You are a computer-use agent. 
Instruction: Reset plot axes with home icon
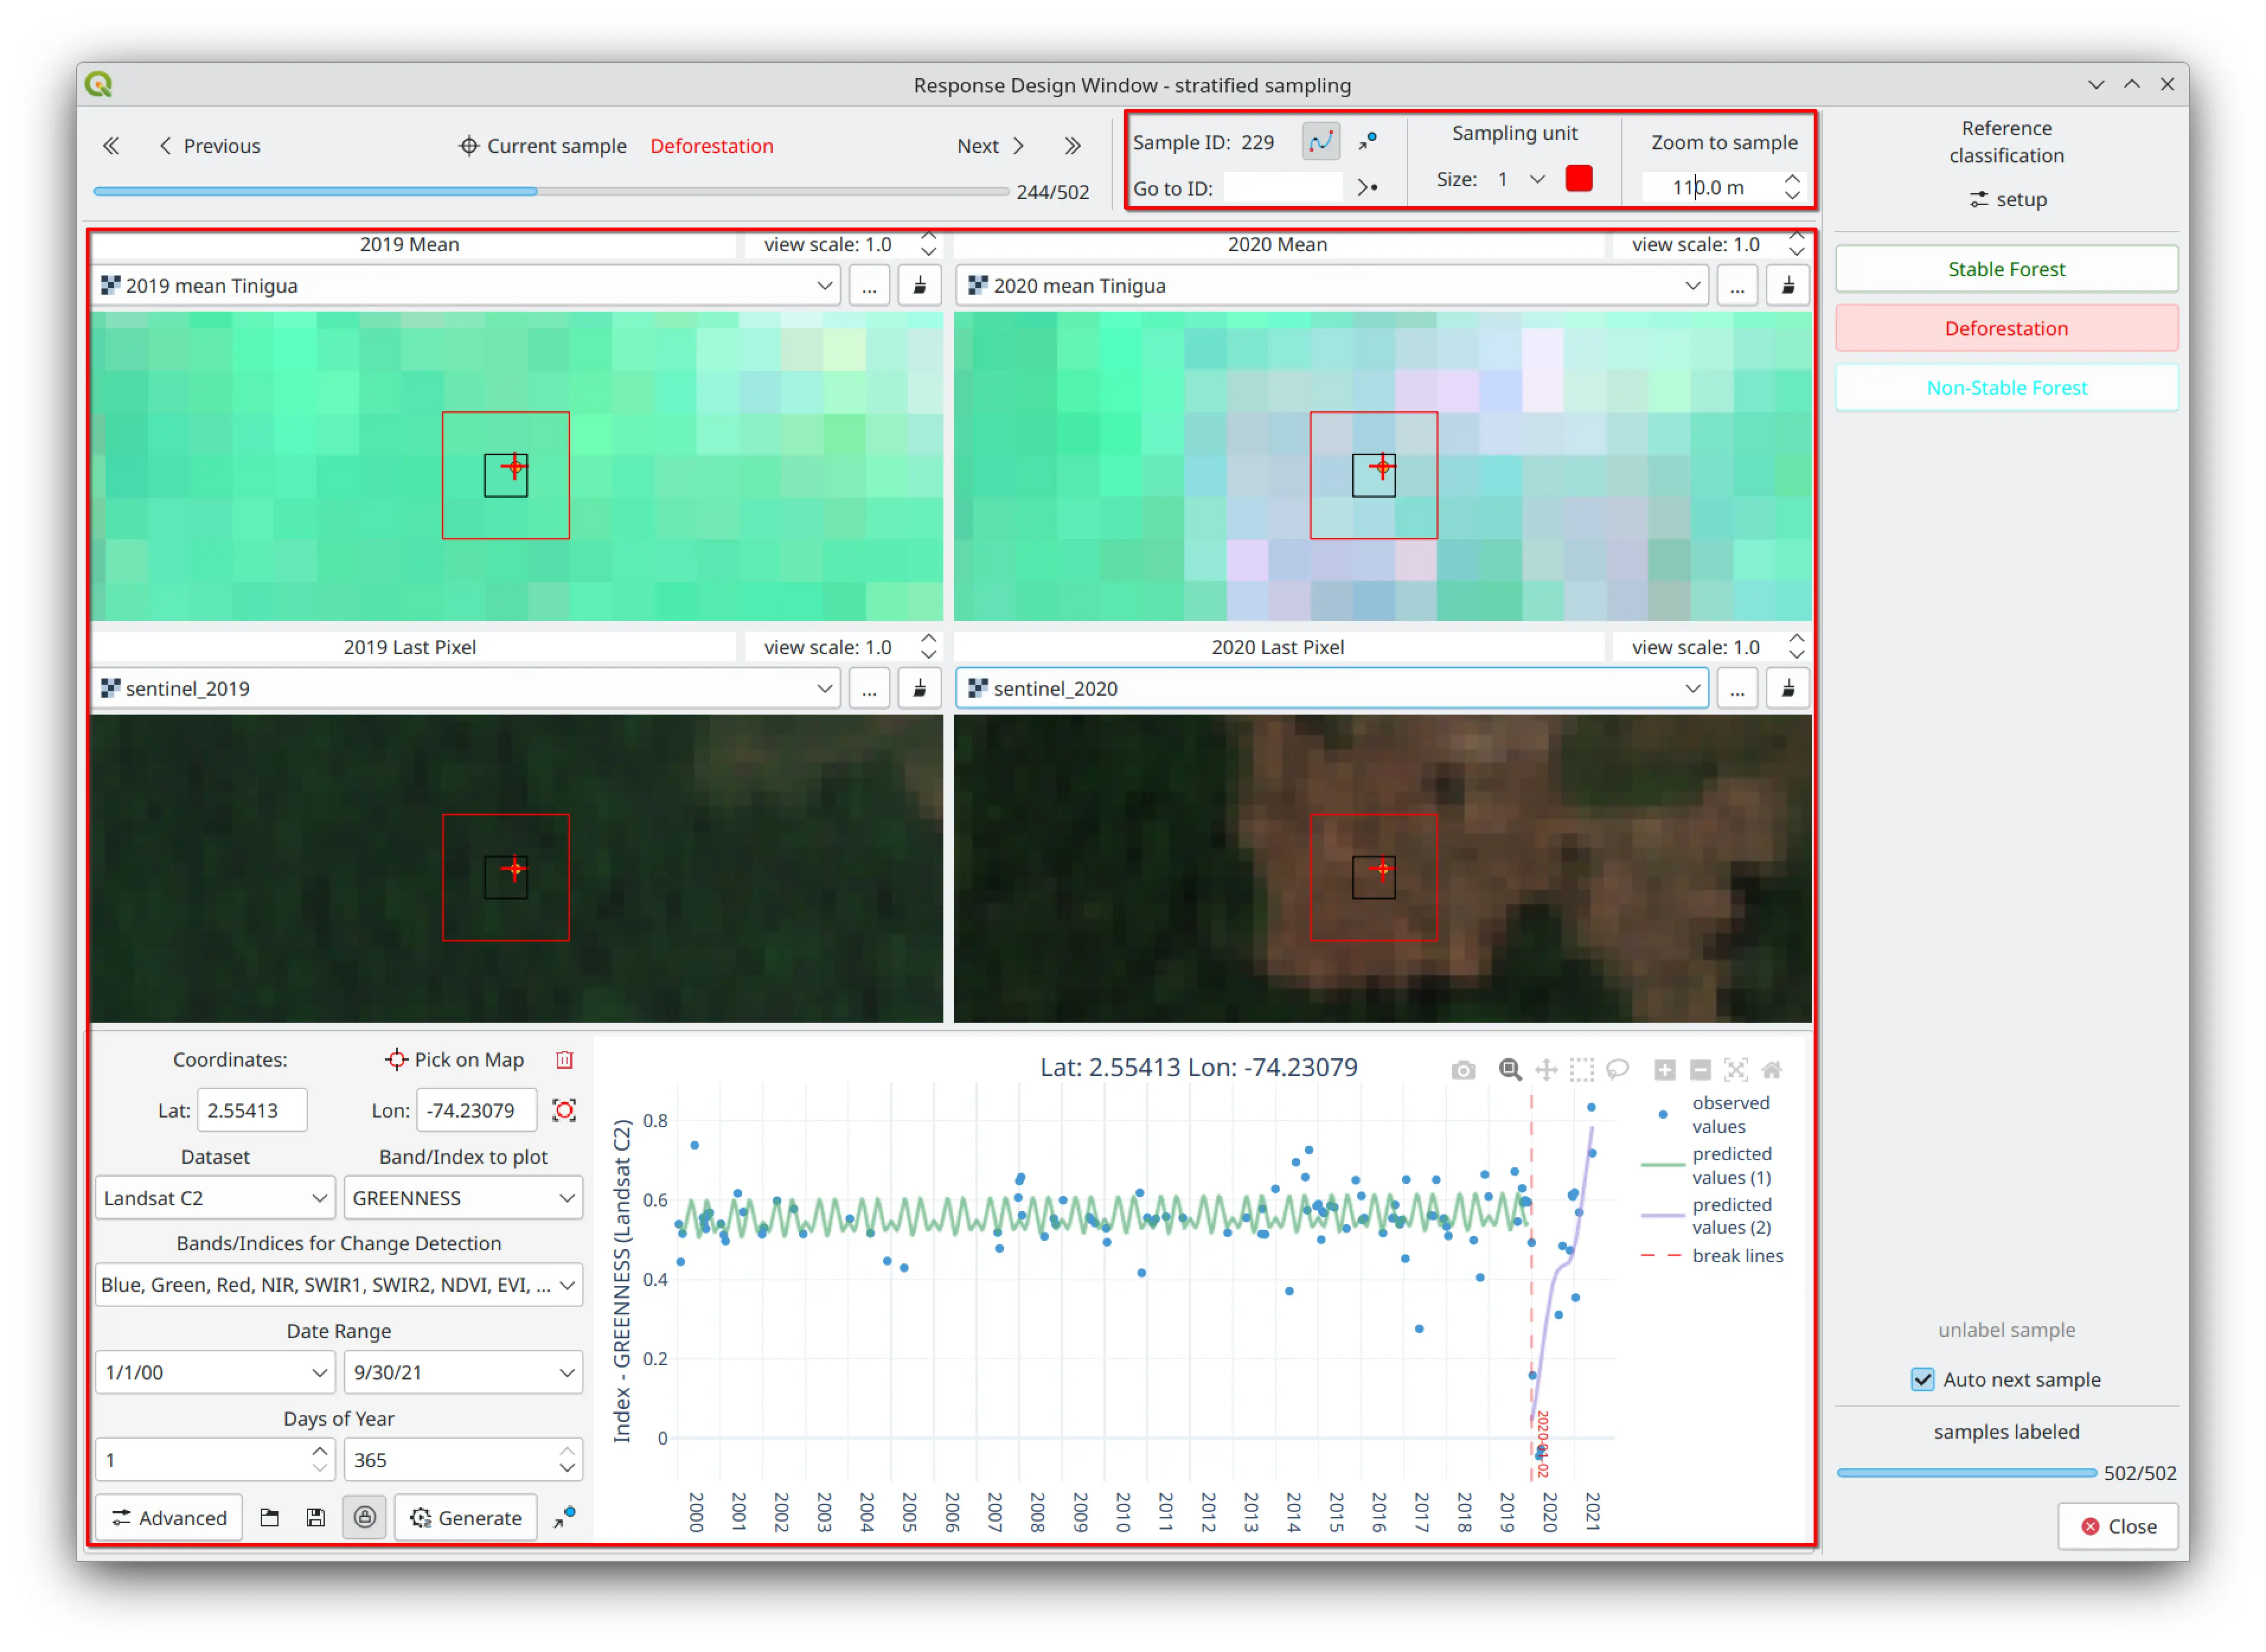click(1771, 1070)
